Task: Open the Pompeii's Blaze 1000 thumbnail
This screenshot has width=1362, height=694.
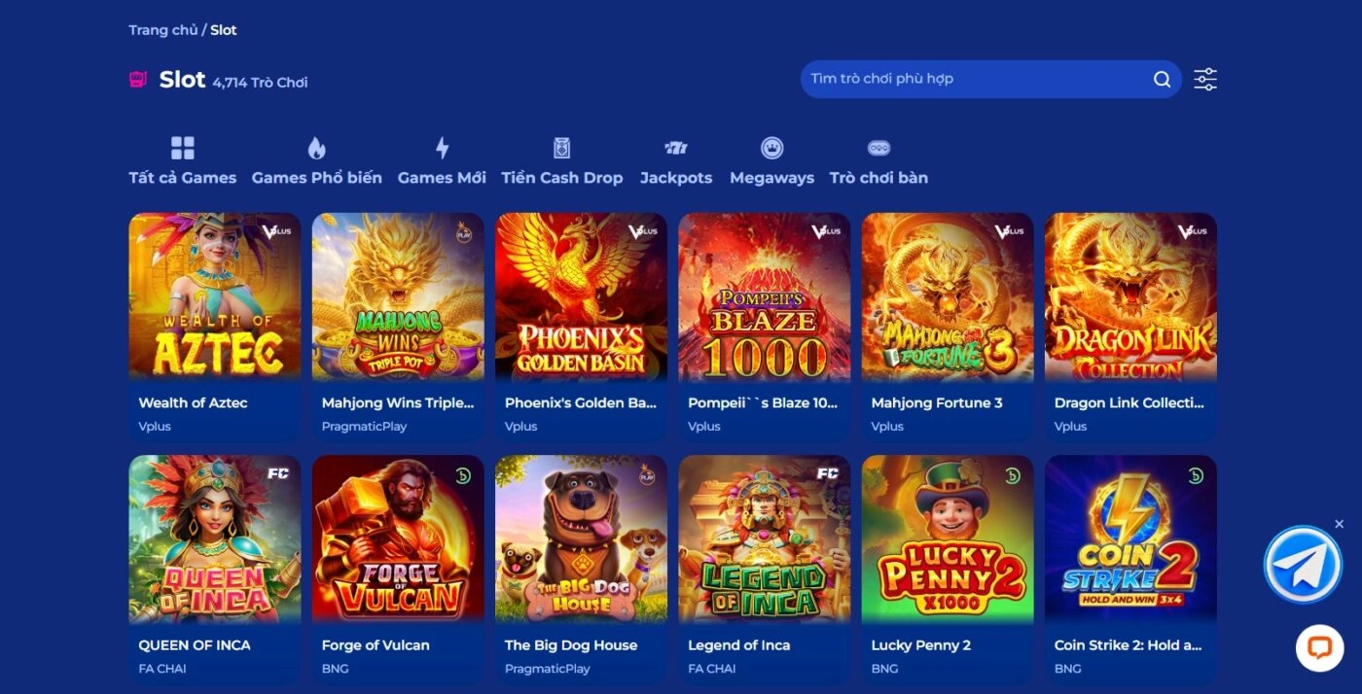Action: pyautogui.click(x=764, y=296)
